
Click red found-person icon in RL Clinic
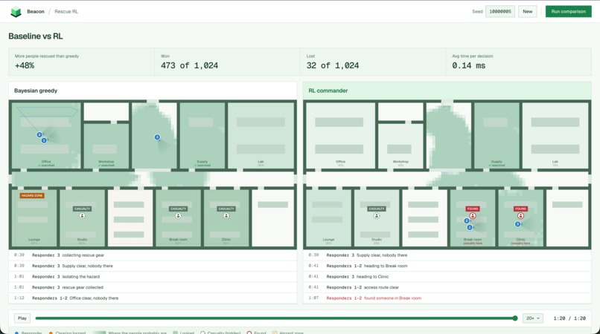click(520, 216)
